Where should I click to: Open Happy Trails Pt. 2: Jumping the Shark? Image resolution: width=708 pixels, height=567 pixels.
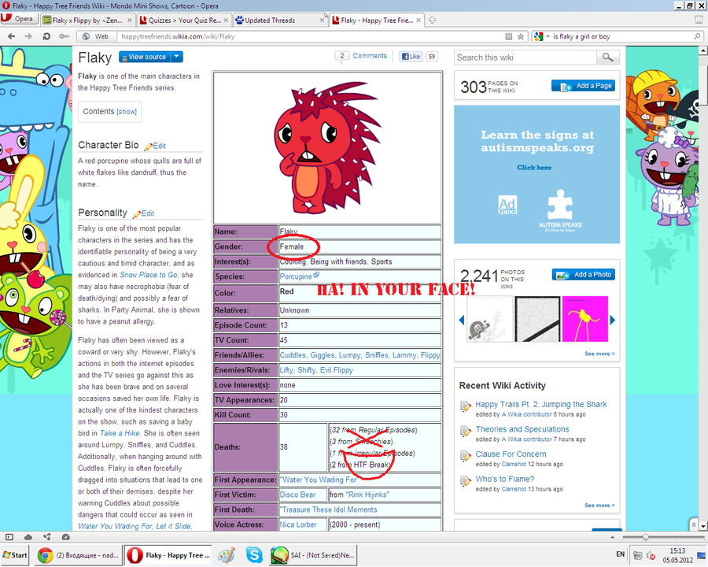click(541, 404)
